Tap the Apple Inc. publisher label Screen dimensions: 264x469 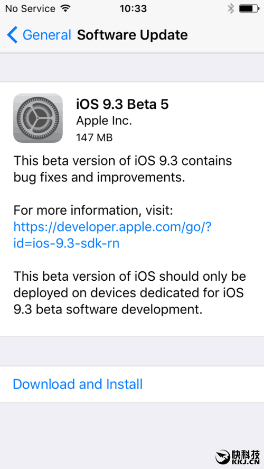tap(104, 121)
